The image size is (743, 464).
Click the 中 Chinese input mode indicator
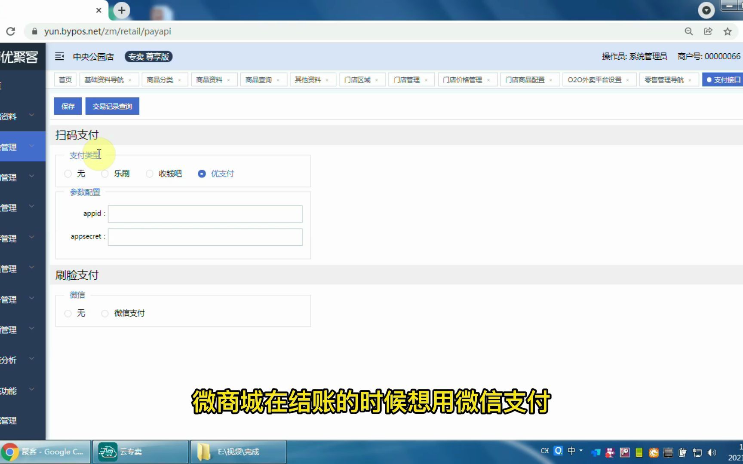[571, 451]
